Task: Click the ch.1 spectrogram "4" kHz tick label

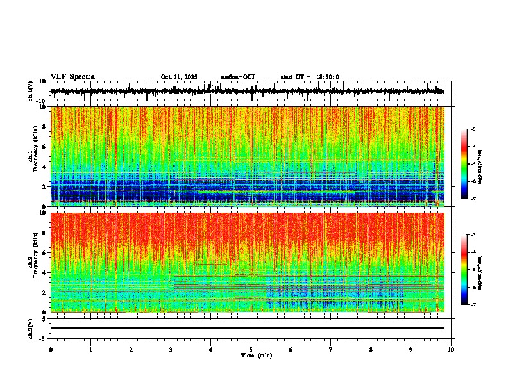Action: 45,167
